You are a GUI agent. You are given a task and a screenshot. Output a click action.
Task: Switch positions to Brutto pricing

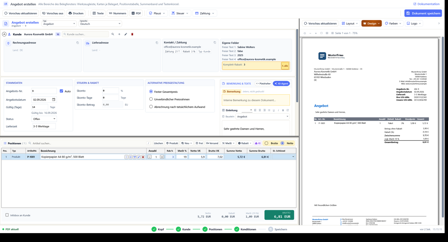click(267, 143)
